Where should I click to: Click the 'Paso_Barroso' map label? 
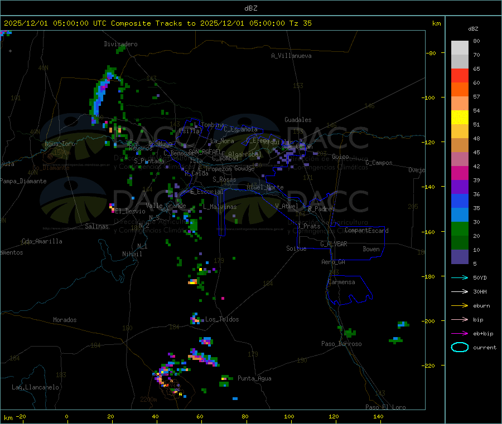click(x=341, y=344)
